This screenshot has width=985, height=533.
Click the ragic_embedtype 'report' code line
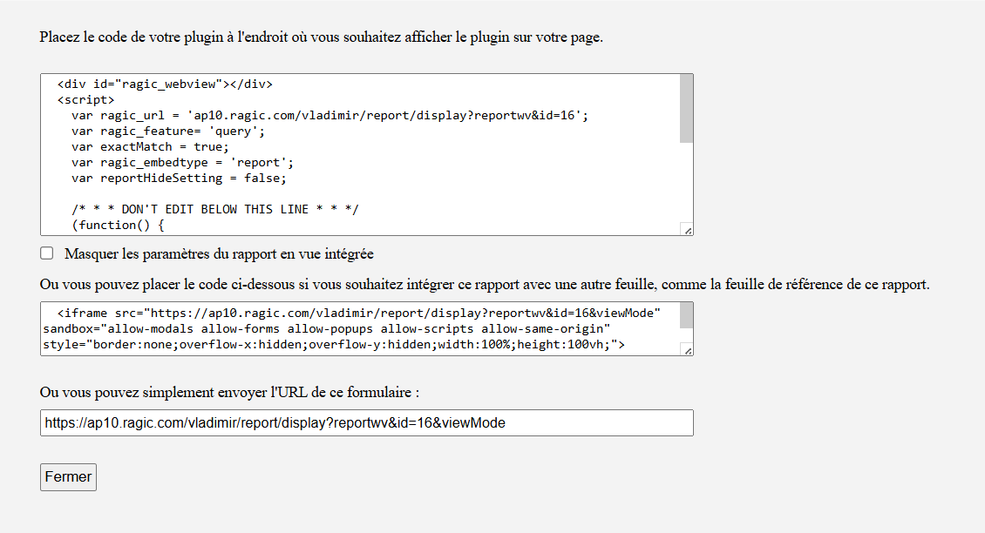pos(182,162)
